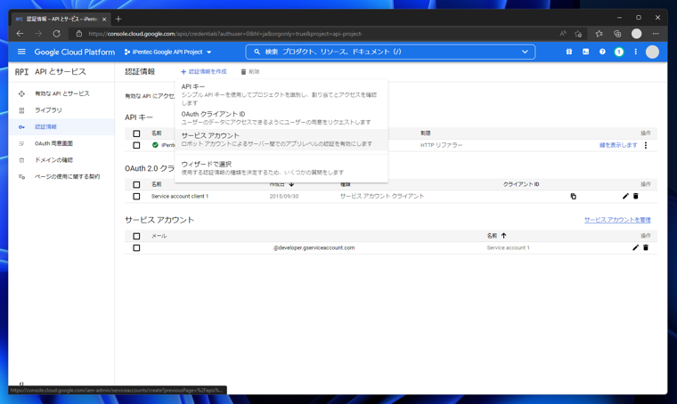Open the Service account client 1 name
Image resolution: width=677 pixels, height=404 pixels.
click(x=180, y=196)
